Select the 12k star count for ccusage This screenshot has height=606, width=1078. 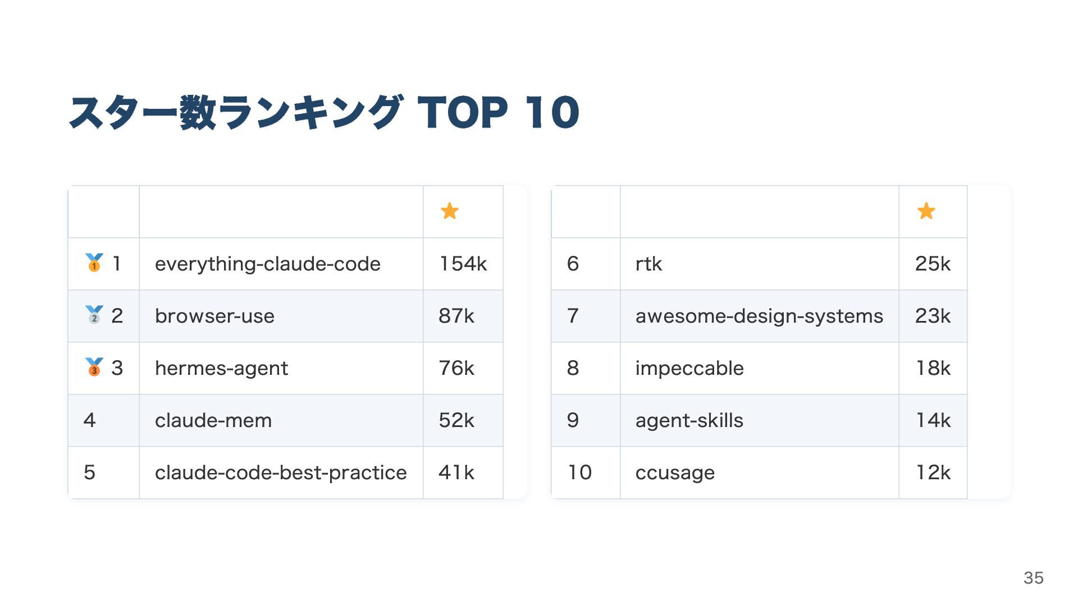point(933,472)
